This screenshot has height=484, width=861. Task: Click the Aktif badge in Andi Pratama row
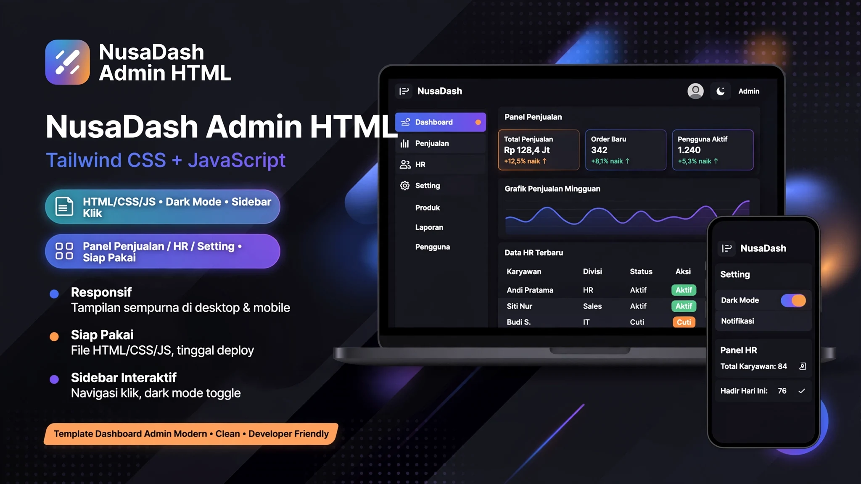pyautogui.click(x=684, y=290)
